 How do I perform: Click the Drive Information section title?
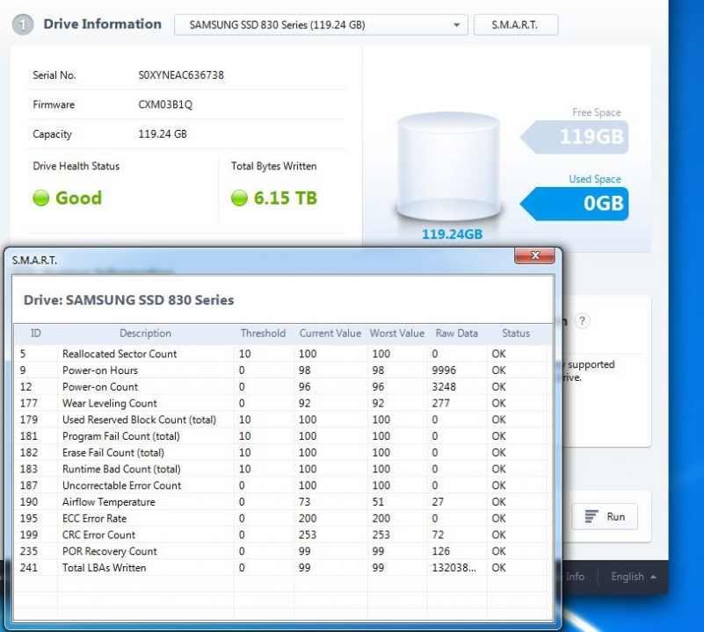pyautogui.click(x=102, y=25)
